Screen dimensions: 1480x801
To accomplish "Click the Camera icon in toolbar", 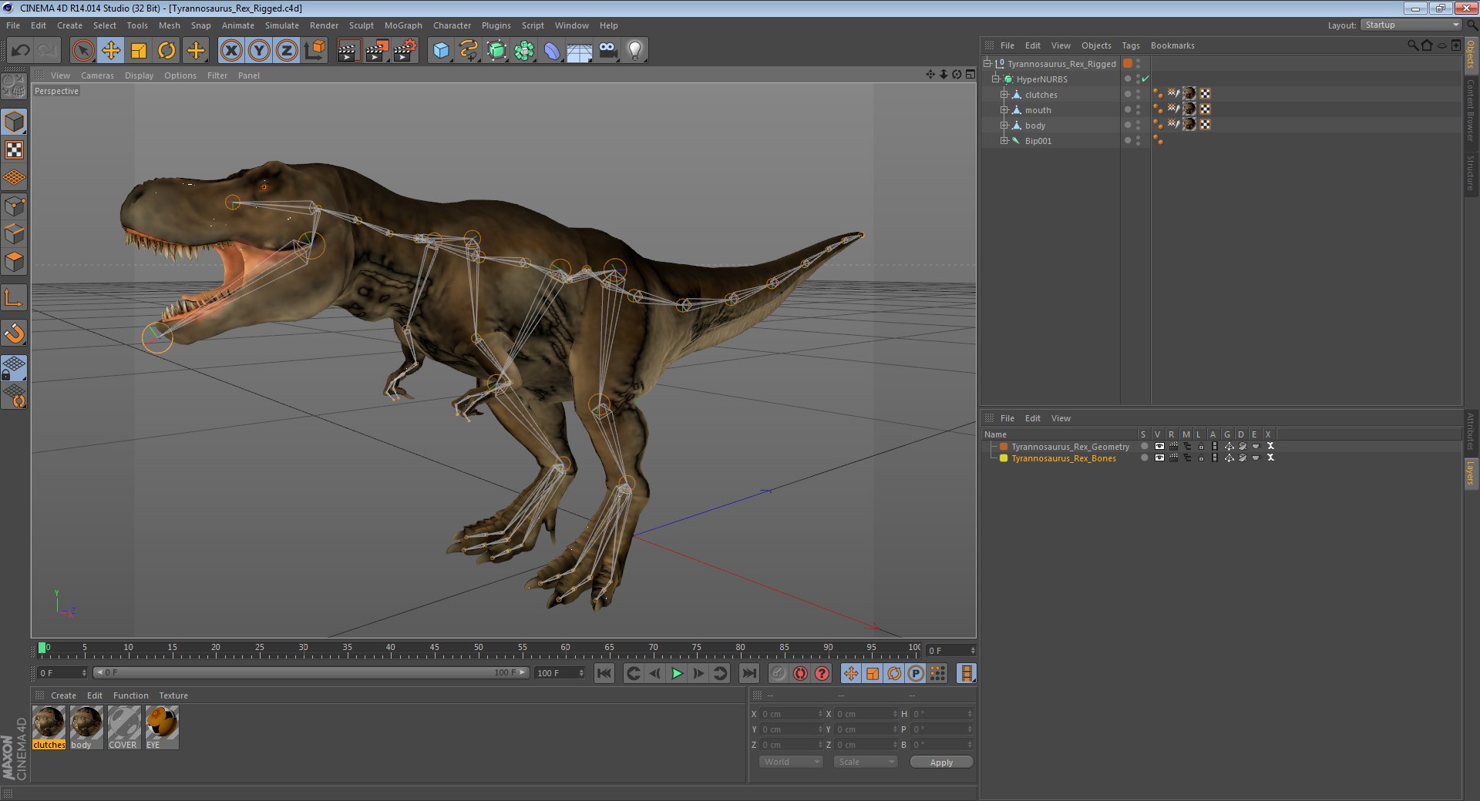I will 607,51.
